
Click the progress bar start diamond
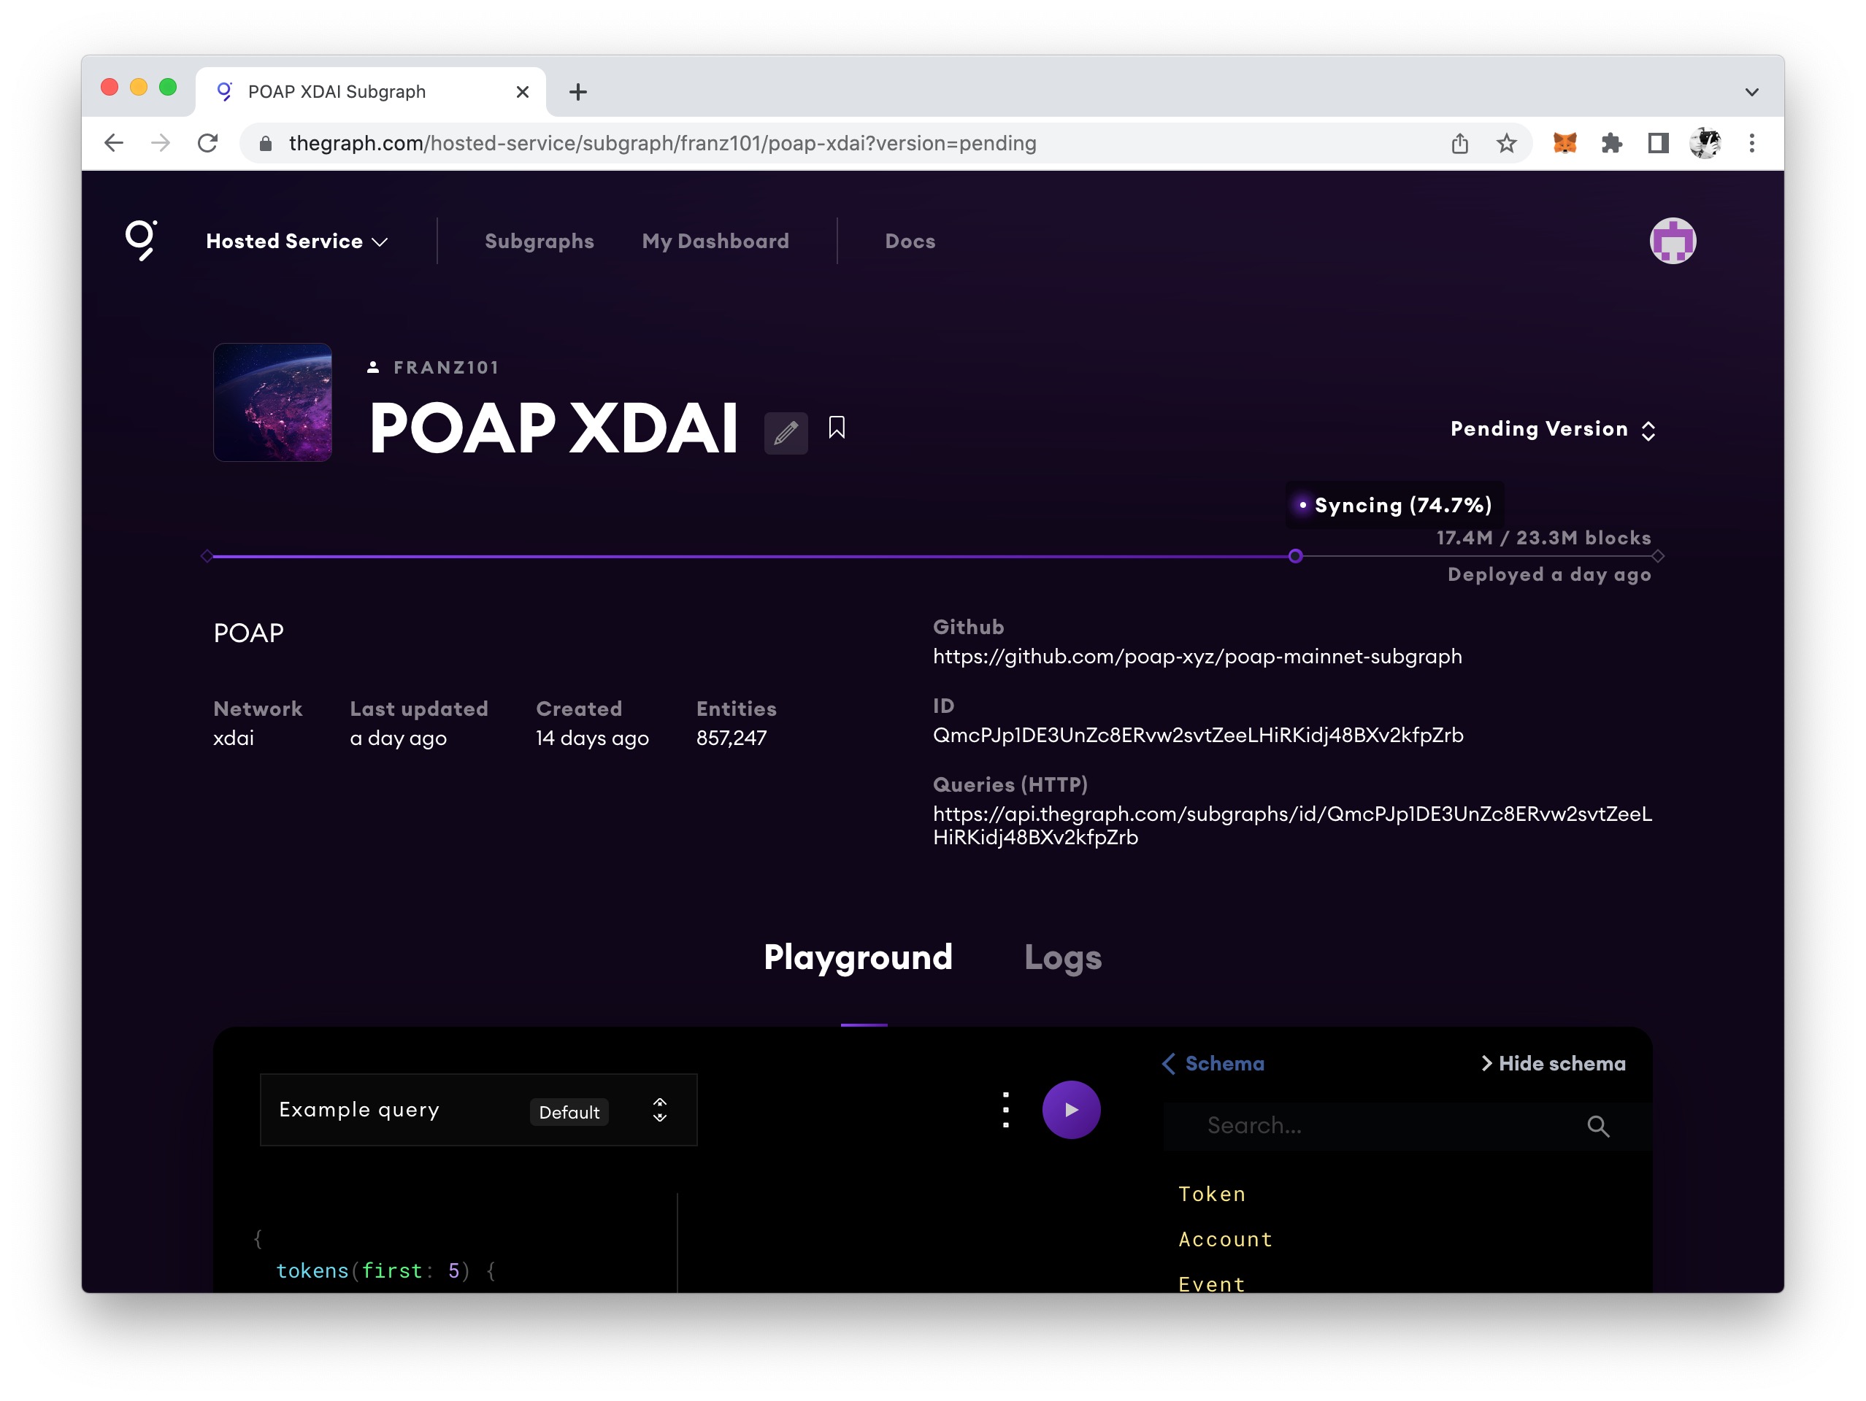(x=207, y=556)
